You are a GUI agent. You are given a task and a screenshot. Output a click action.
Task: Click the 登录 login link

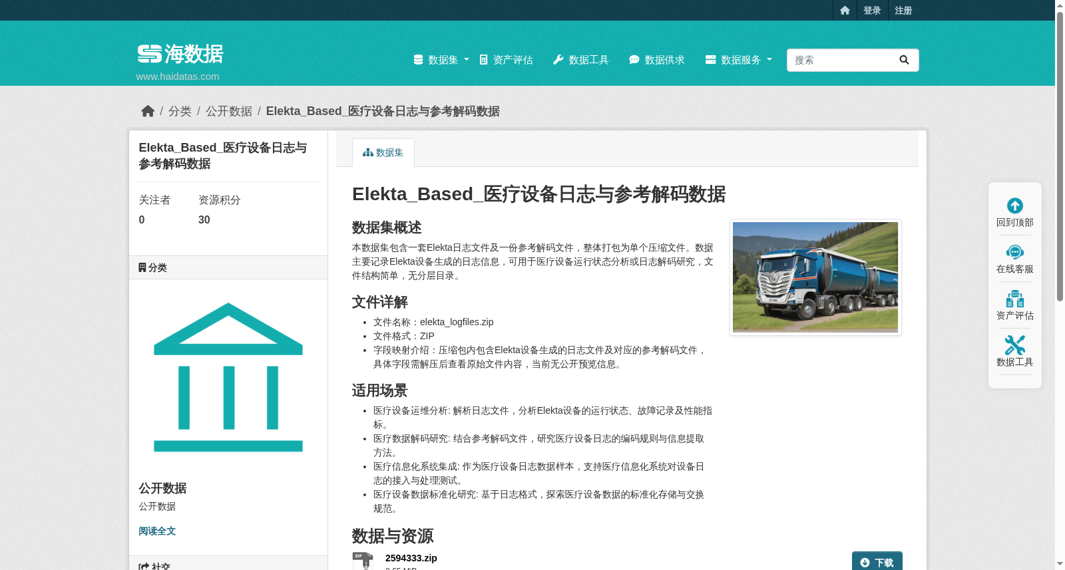pyautogui.click(x=872, y=10)
